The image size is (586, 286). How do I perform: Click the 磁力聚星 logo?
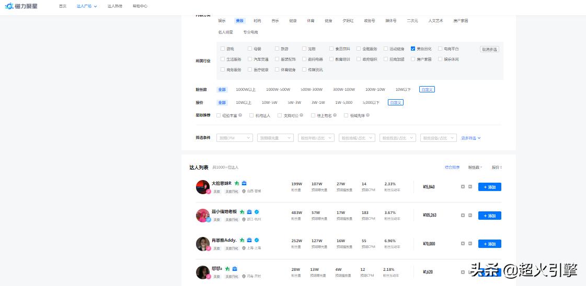pyautogui.click(x=21, y=6)
